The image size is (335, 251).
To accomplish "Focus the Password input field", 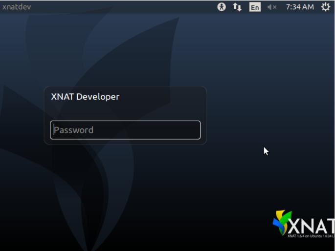I will [125, 130].
